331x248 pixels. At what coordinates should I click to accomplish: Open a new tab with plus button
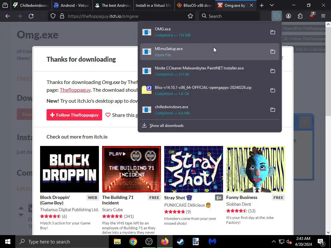pyautogui.click(x=262, y=5)
